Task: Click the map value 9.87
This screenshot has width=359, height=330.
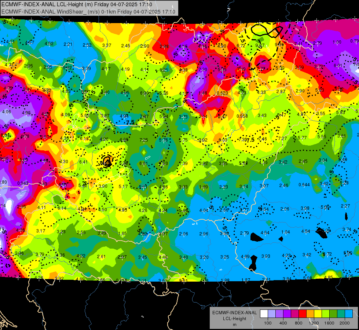Action: (x=260, y=45)
